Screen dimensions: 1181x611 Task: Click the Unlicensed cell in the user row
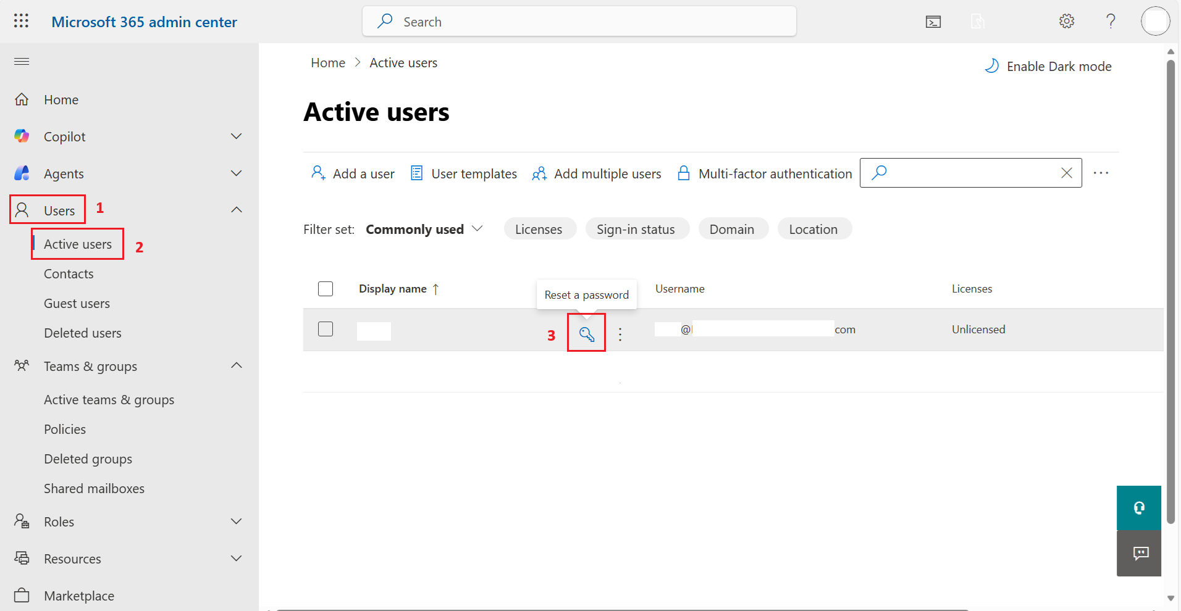click(978, 330)
